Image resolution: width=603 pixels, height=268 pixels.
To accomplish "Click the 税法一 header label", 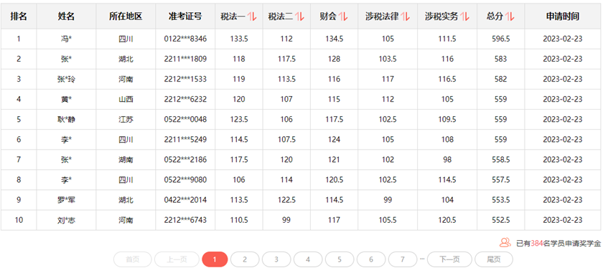I will point(233,16).
